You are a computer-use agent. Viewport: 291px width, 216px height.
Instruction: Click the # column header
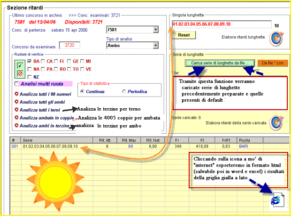(x=15, y=140)
